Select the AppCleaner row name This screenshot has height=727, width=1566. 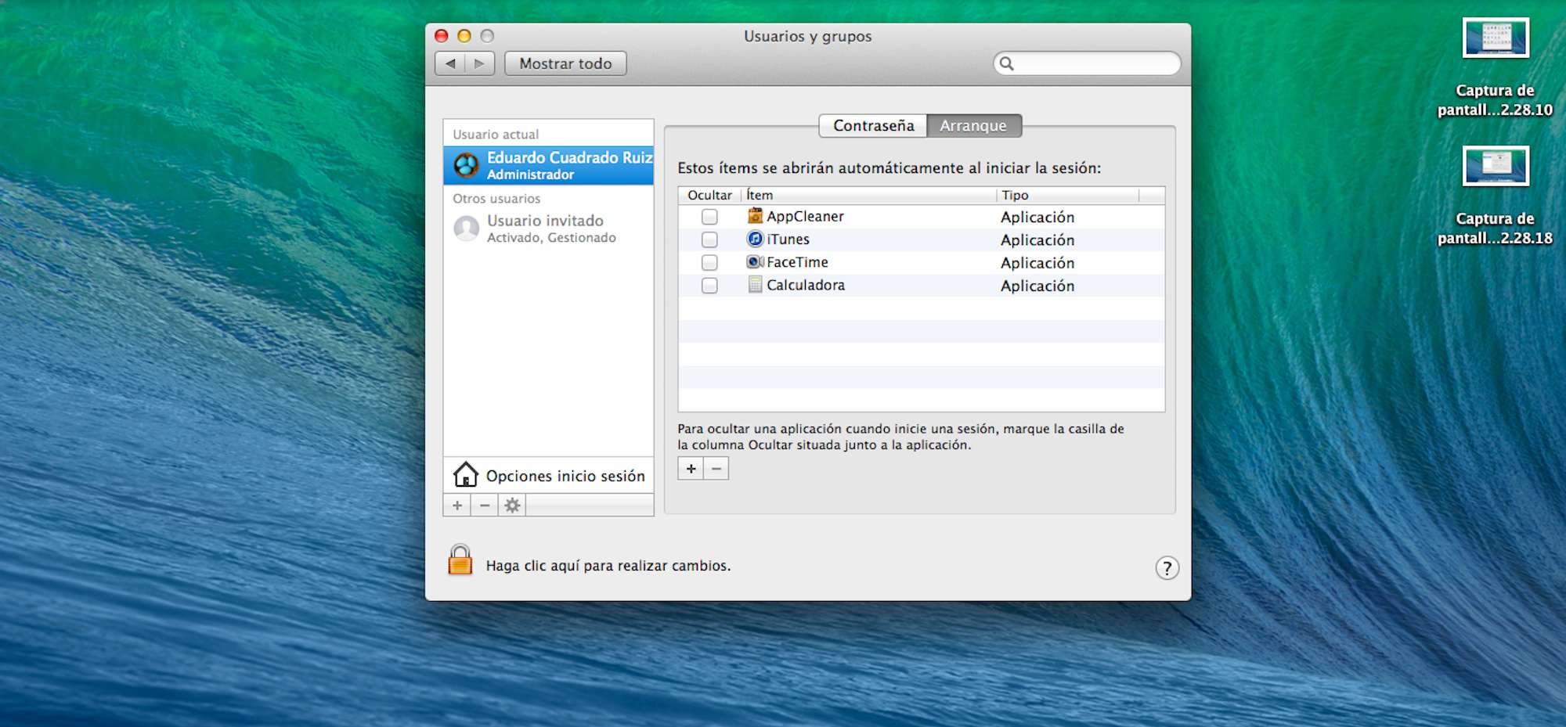[x=805, y=217]
